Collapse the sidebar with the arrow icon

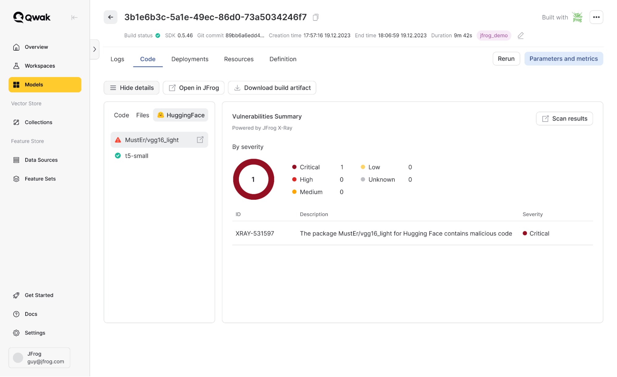click(x=74, y=18)
